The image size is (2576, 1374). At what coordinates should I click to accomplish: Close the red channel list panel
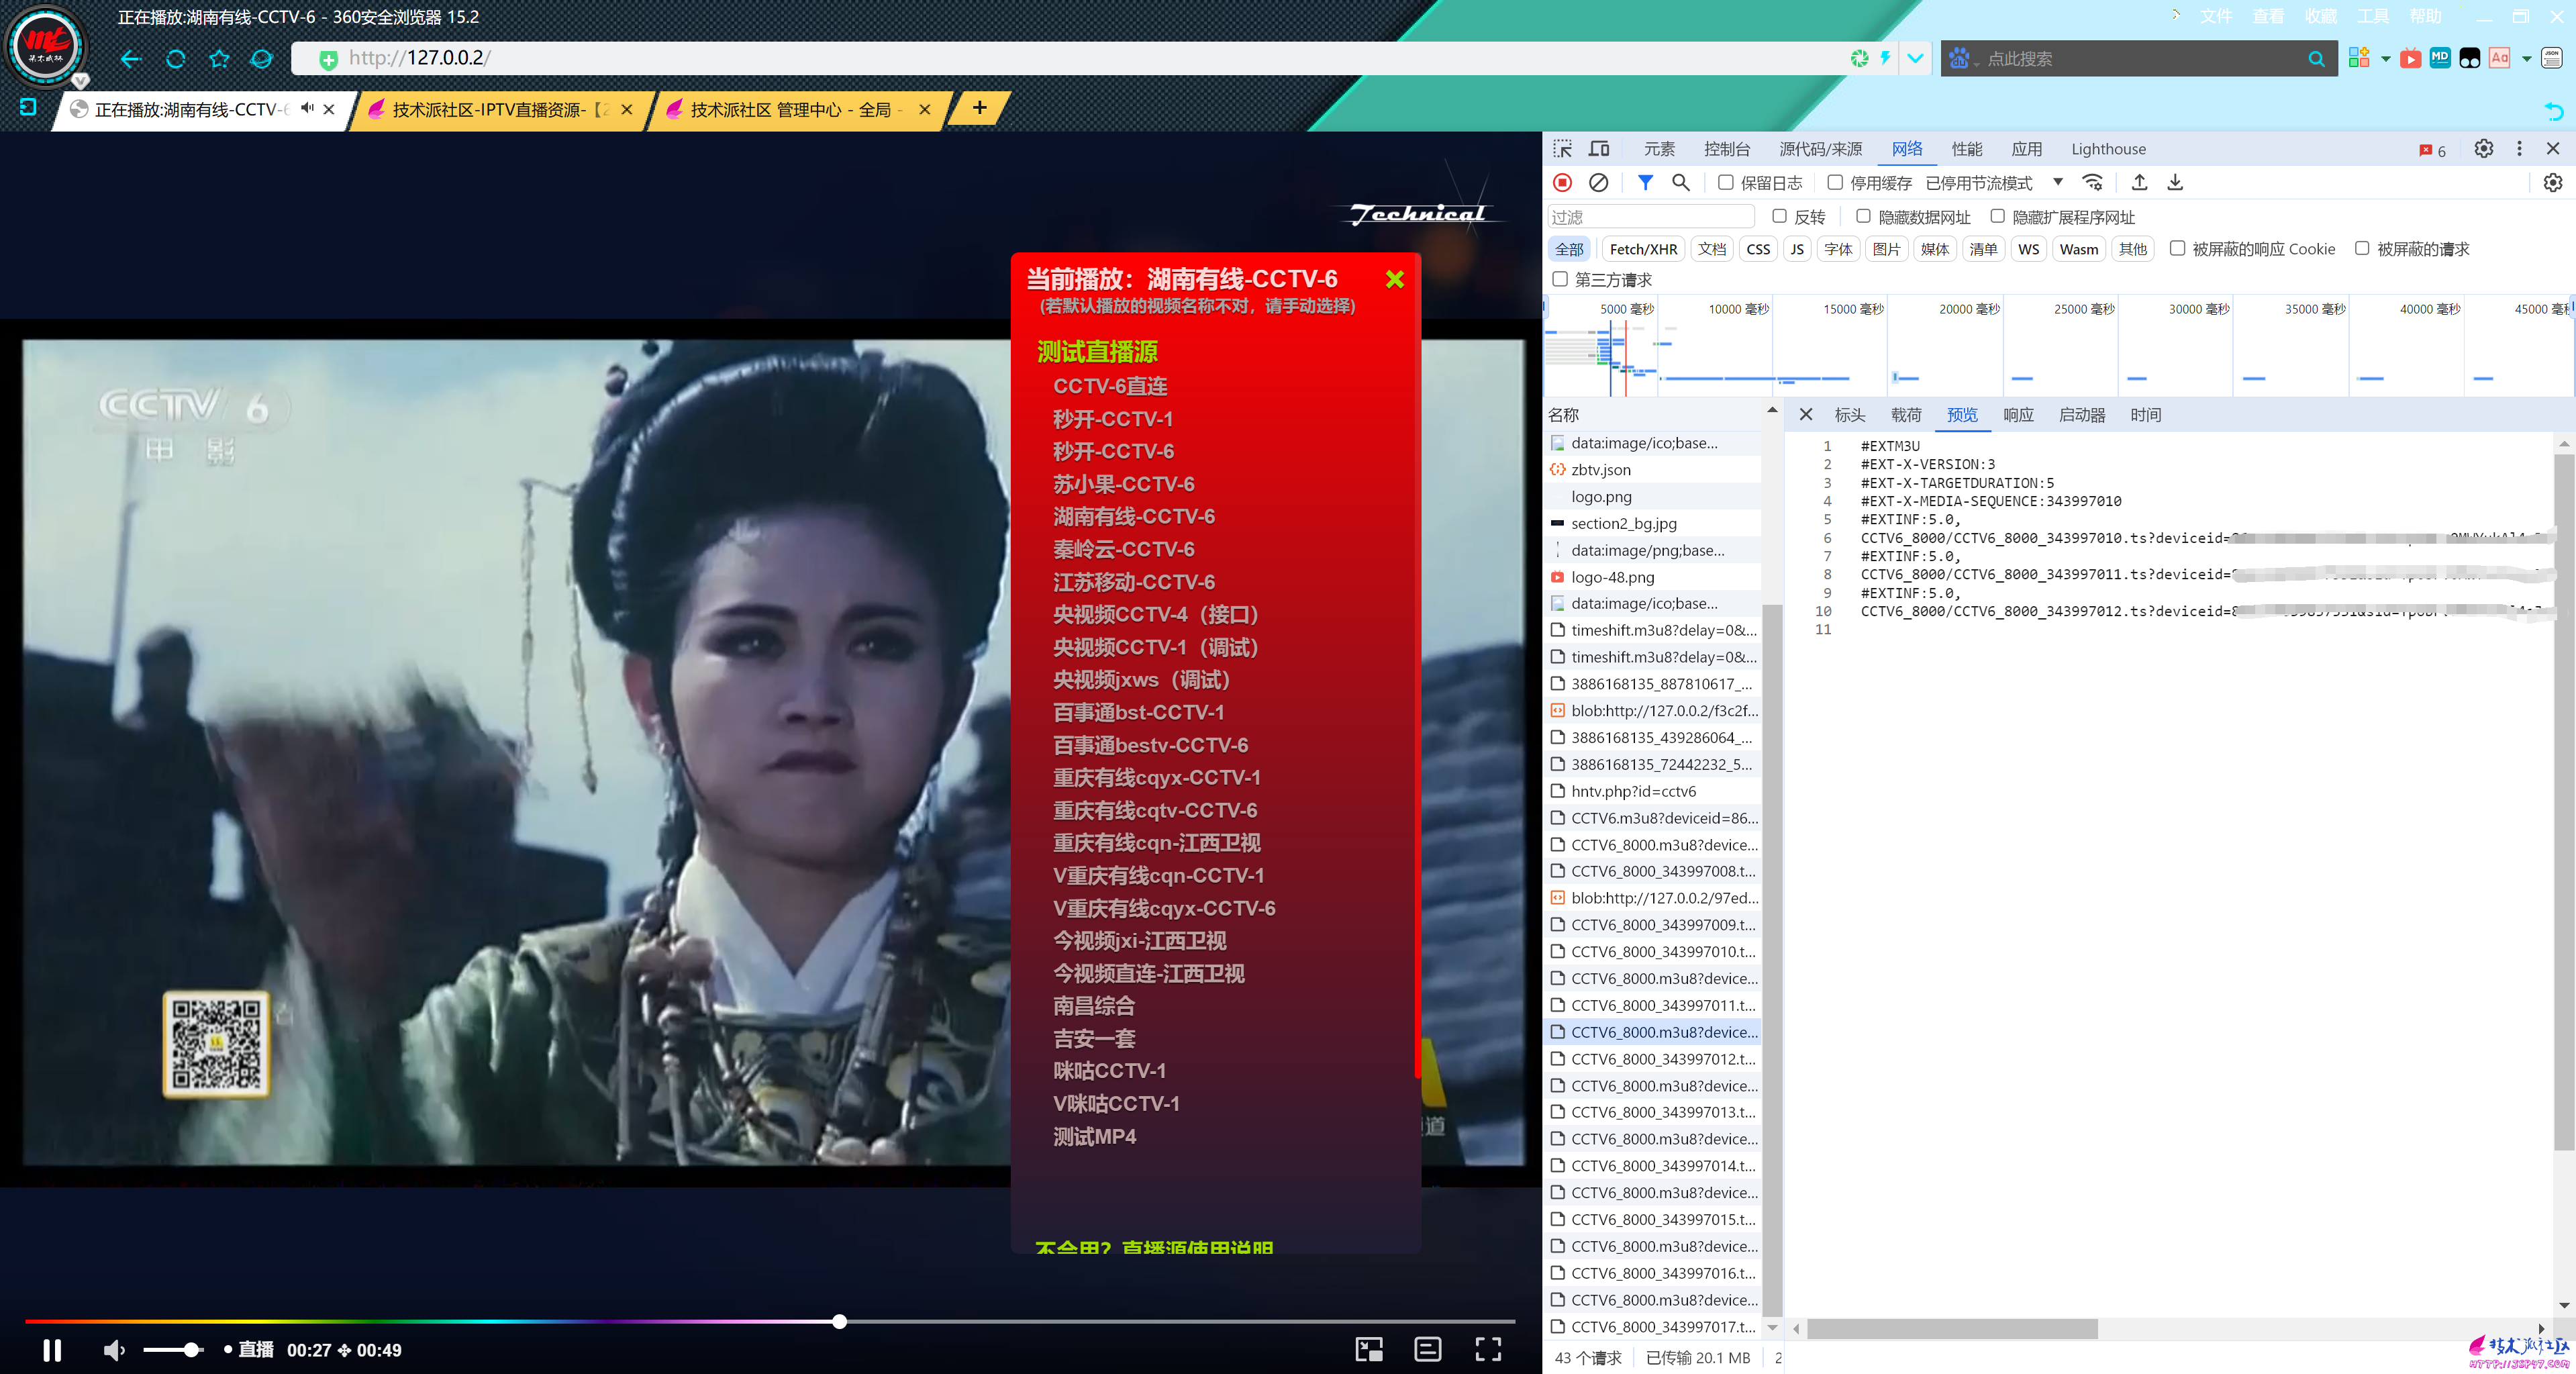1395,280
